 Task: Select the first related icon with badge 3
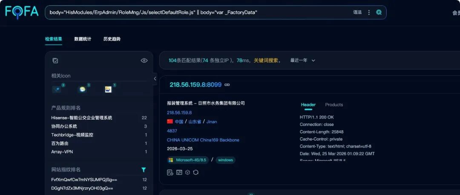coord(57,89)
